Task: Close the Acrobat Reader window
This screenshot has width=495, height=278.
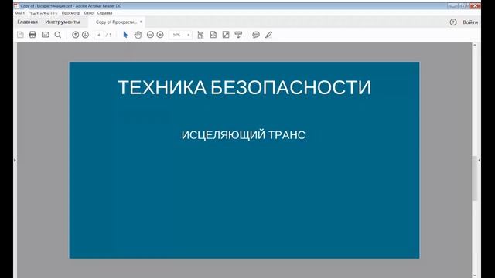Action: click(x=476, y=5)
